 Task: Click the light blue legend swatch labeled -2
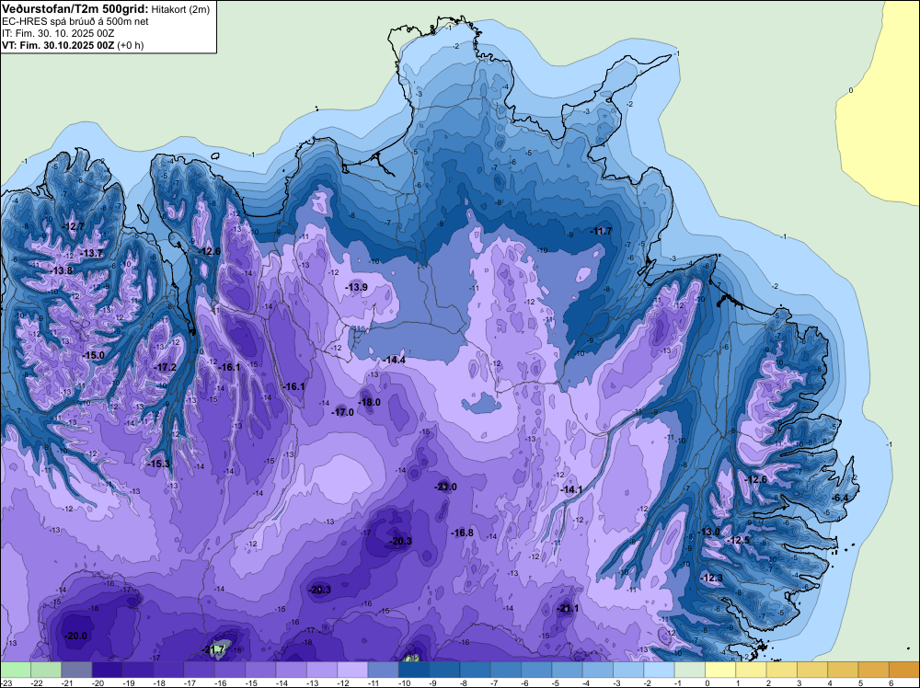tap(659, 670)
